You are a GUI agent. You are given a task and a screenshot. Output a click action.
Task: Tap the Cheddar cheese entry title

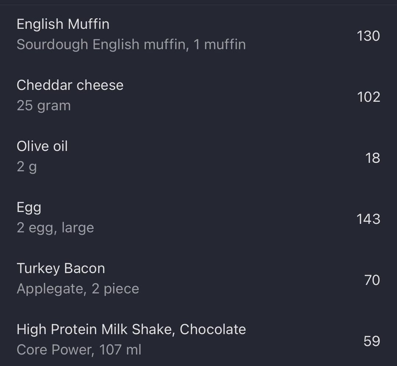[70, 85]
